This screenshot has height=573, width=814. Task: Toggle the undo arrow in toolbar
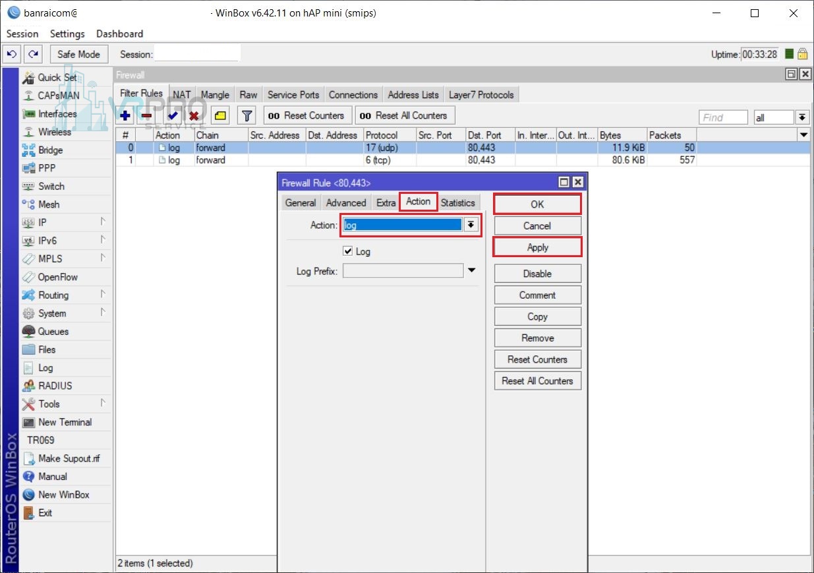[x=12, y=54]
